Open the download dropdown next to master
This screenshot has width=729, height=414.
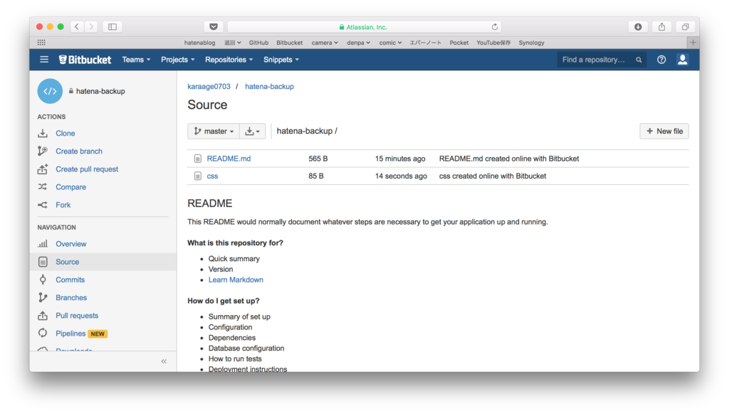tap(253, 131)
